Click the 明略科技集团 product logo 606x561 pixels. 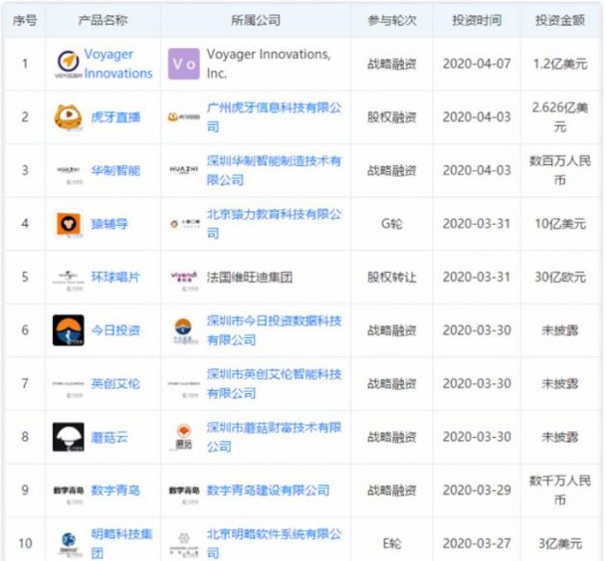pos(68,544)
